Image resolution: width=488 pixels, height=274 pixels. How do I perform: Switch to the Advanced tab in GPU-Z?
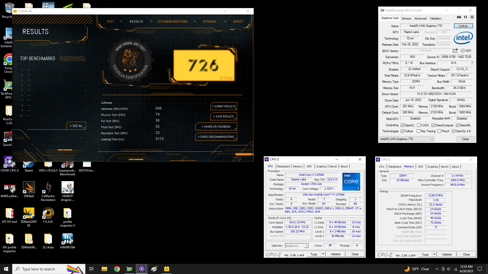coord(420,19)
